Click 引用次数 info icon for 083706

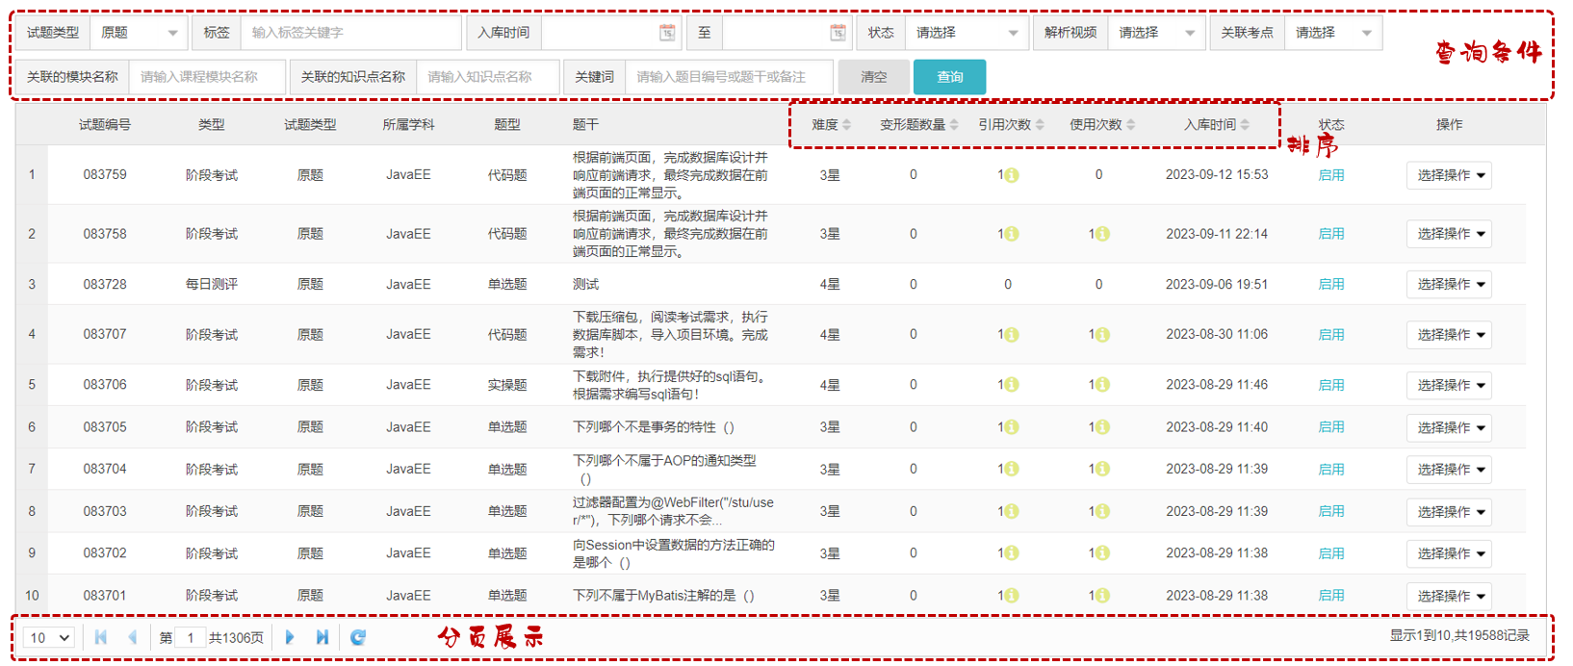[1012, 385]
